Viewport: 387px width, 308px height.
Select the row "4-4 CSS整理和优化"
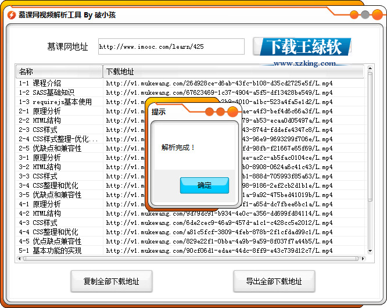(190, 232)
